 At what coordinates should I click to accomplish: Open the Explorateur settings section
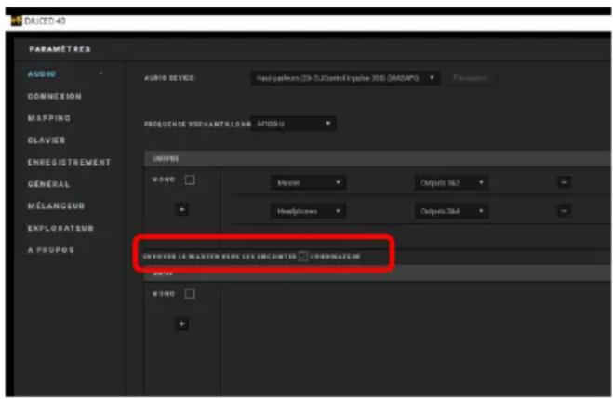point(60,228)
